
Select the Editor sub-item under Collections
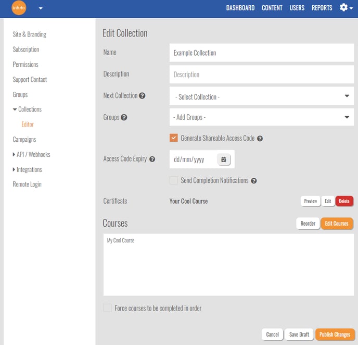click(x=28, y=125)
